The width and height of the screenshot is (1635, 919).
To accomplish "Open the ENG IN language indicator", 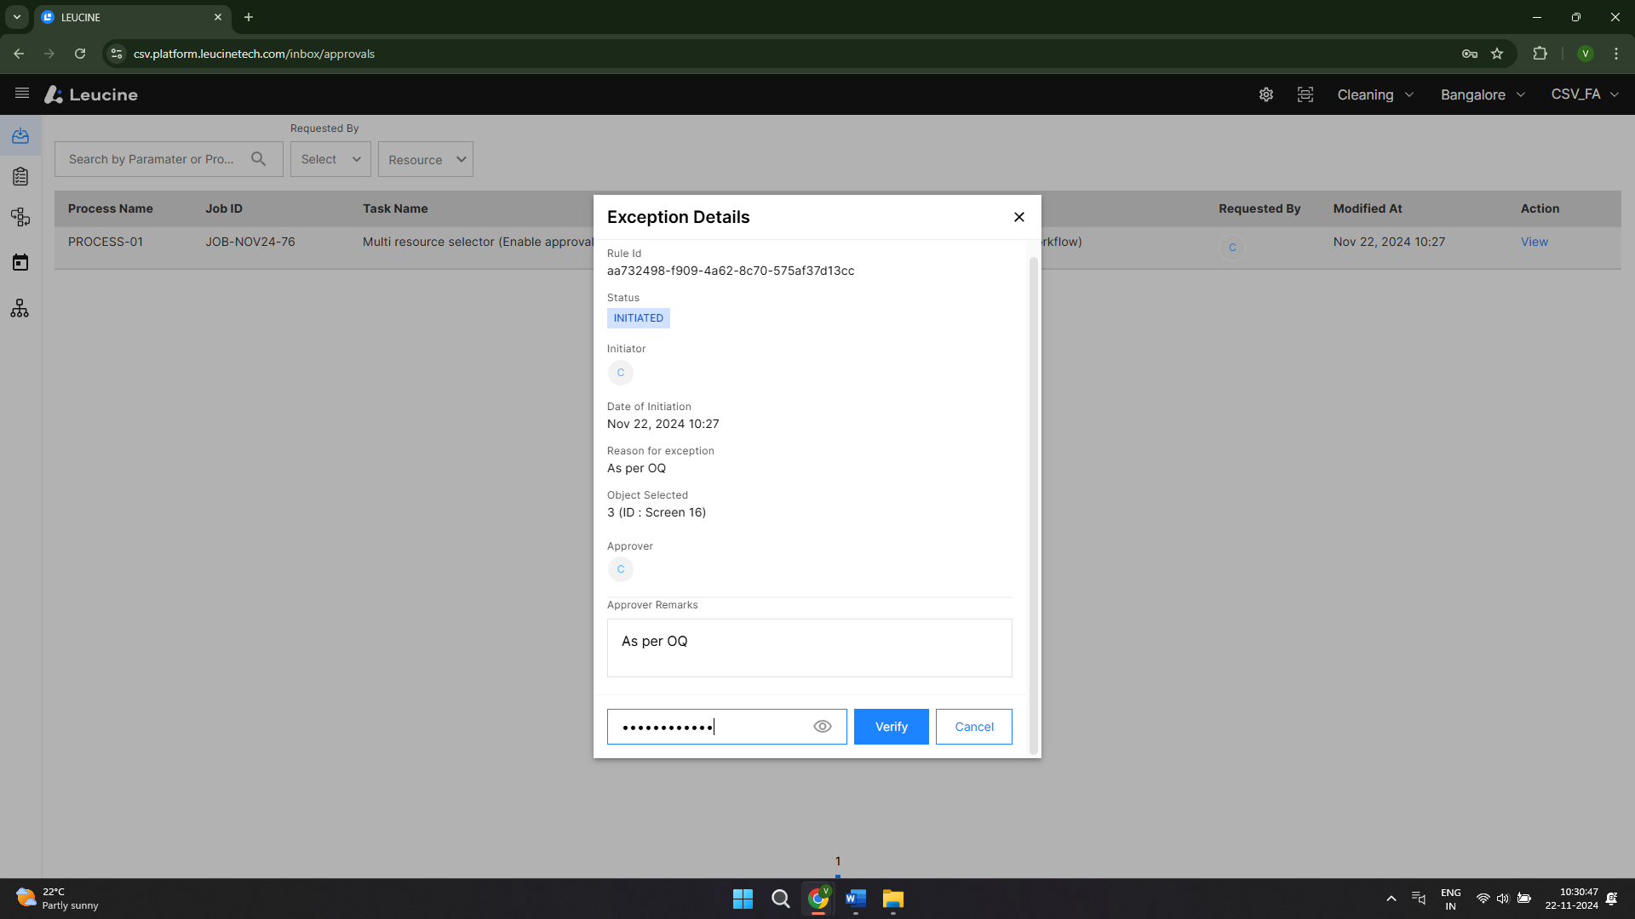I will coord(1451,899).
